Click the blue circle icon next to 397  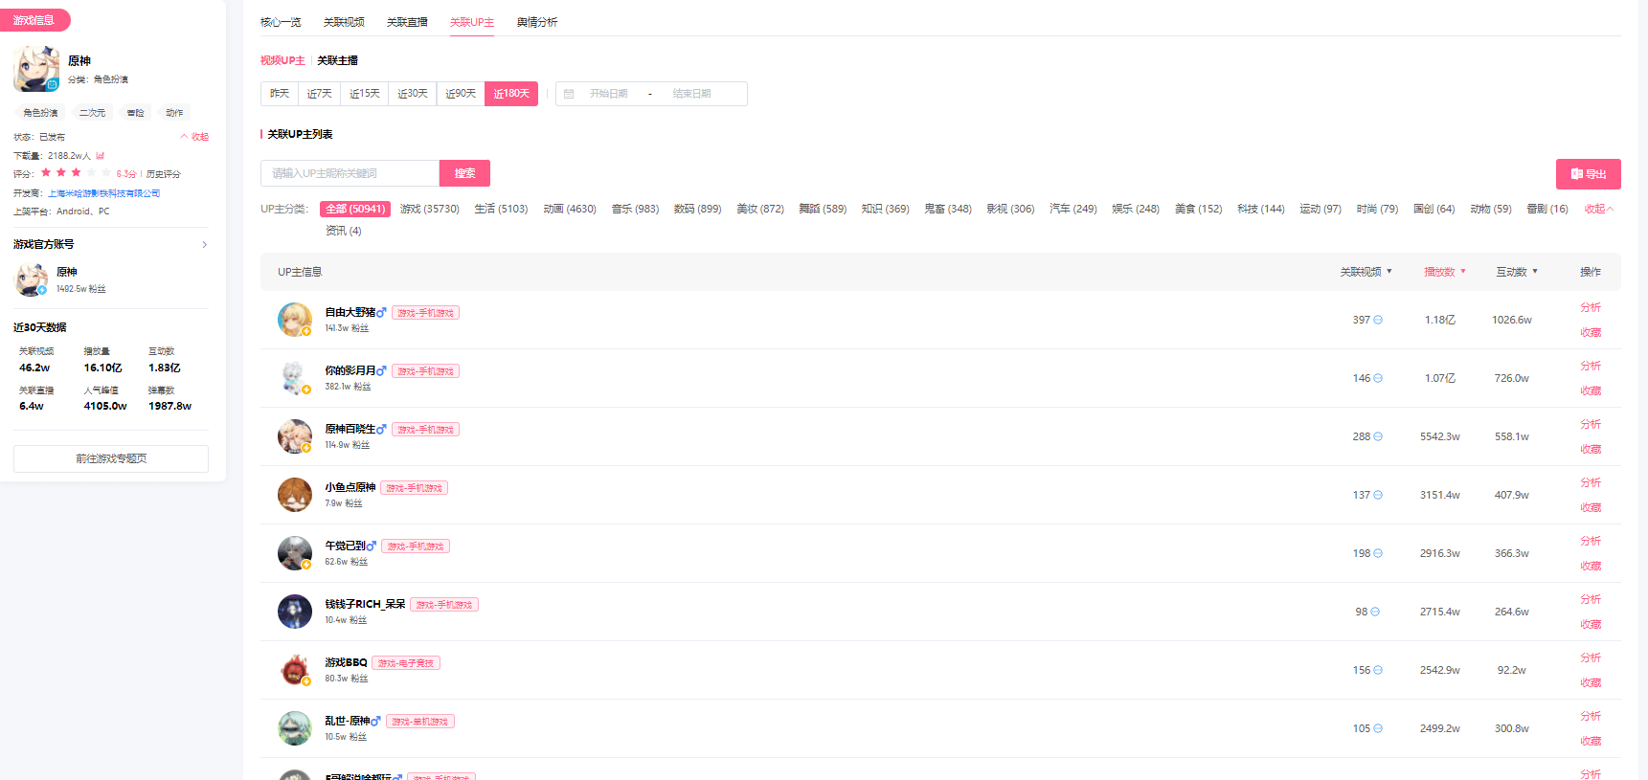click(x=1378, y=320)
